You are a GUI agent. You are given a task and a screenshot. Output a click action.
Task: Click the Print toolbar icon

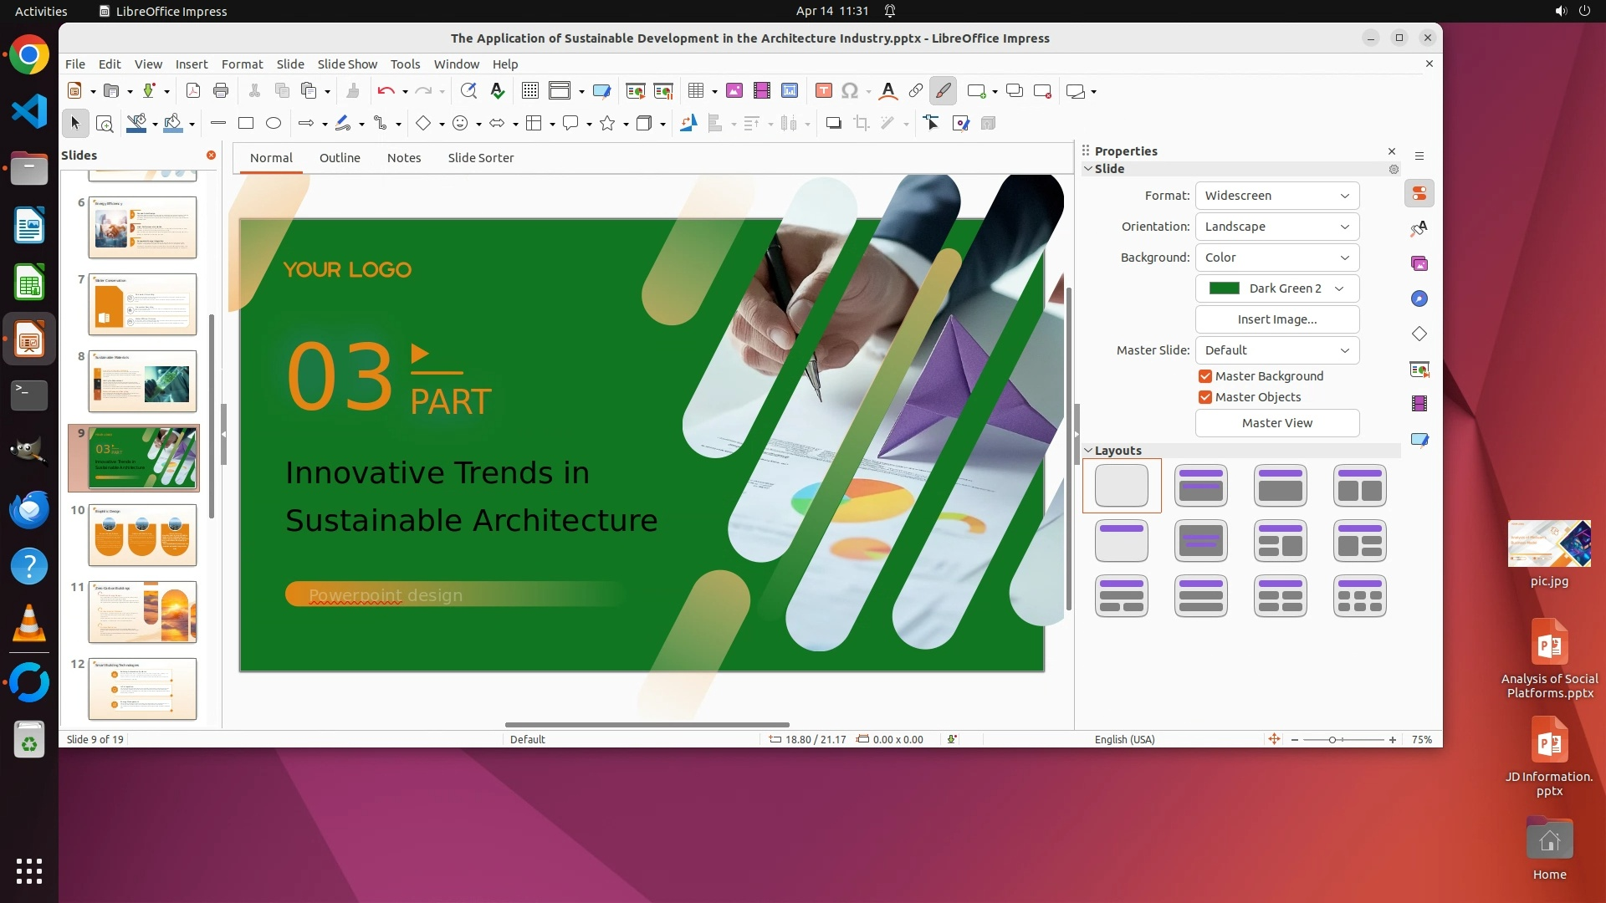221,91
